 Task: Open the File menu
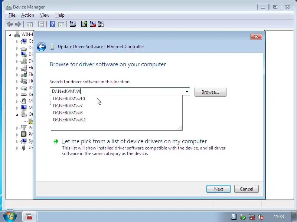click(12, 15)
